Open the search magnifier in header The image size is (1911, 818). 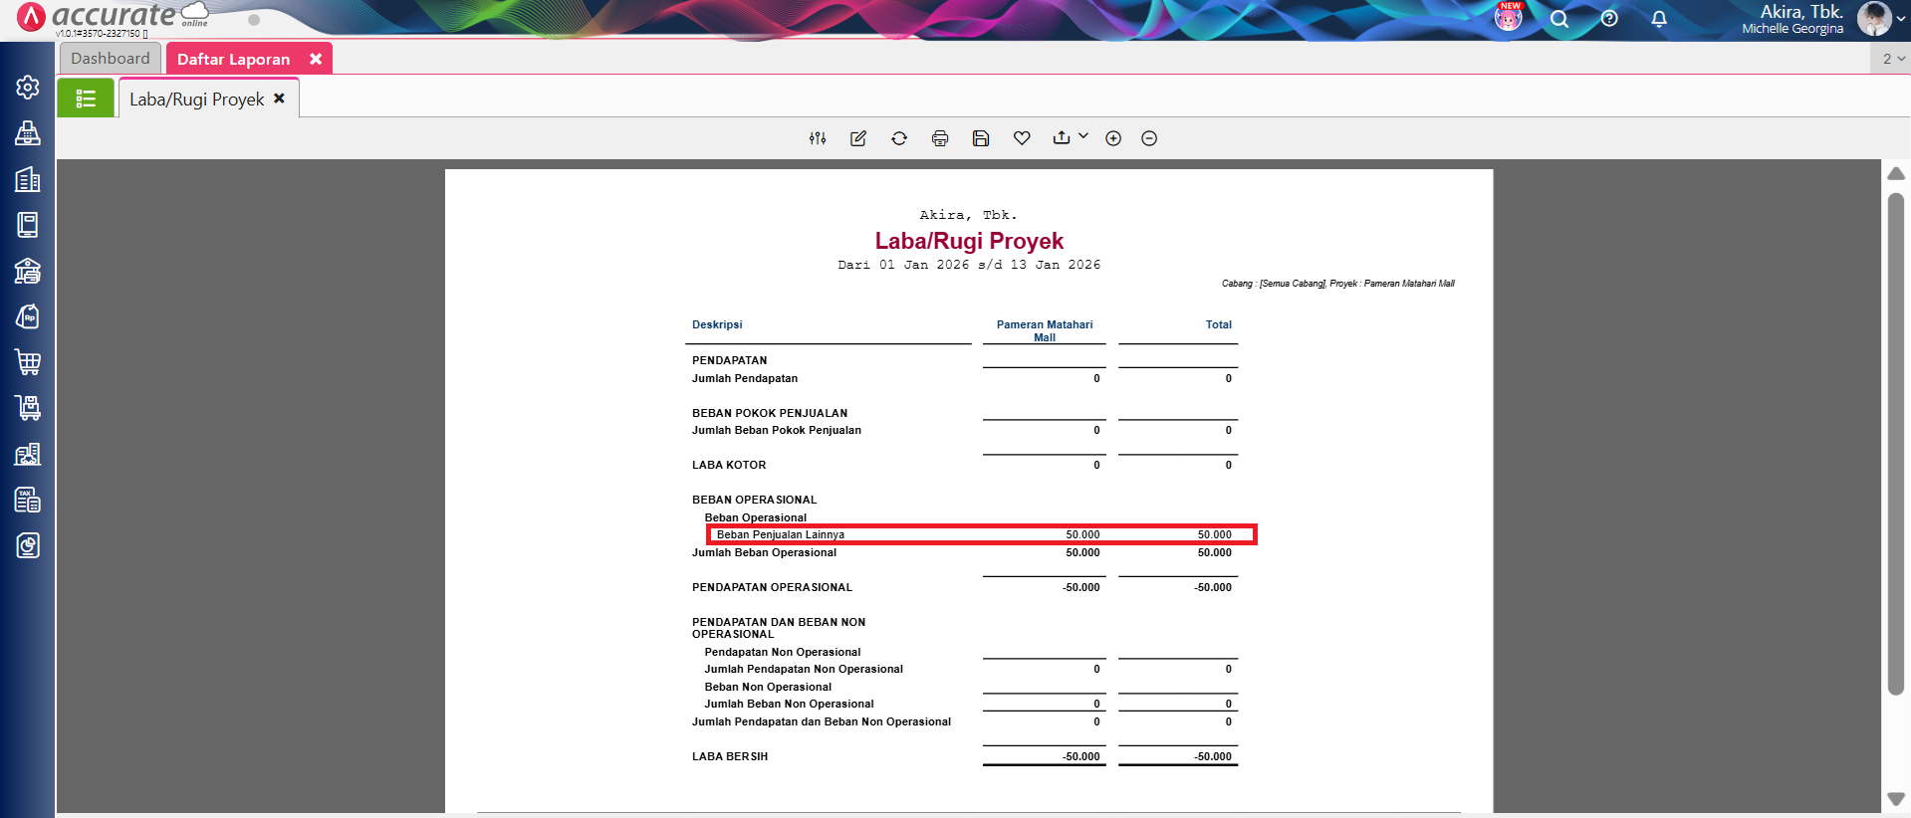1559,19
